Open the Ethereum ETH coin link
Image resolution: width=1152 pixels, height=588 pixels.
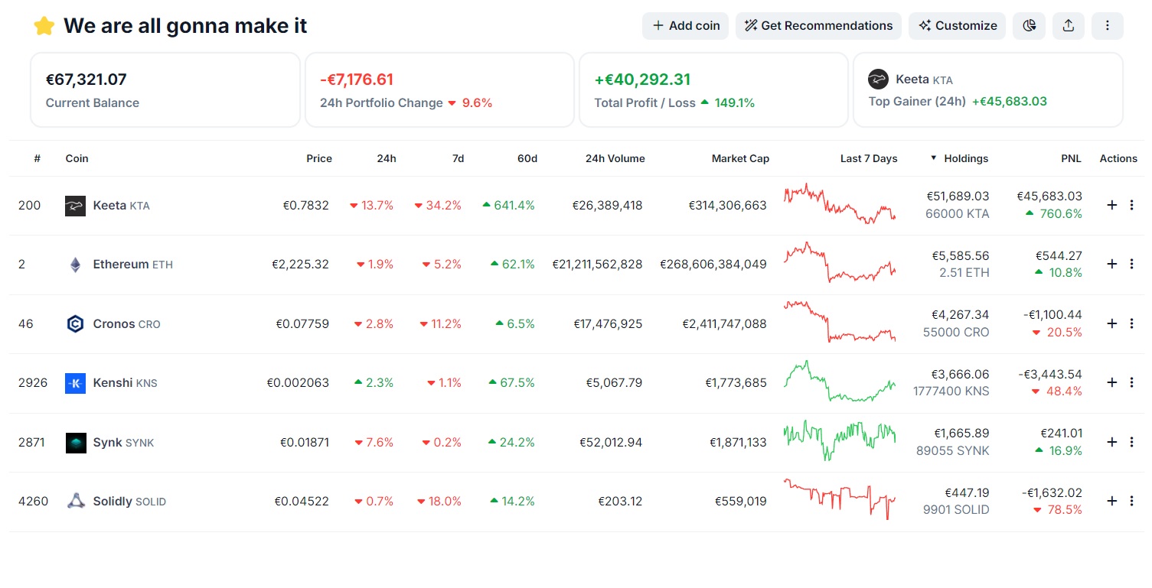tap(133, 264)
